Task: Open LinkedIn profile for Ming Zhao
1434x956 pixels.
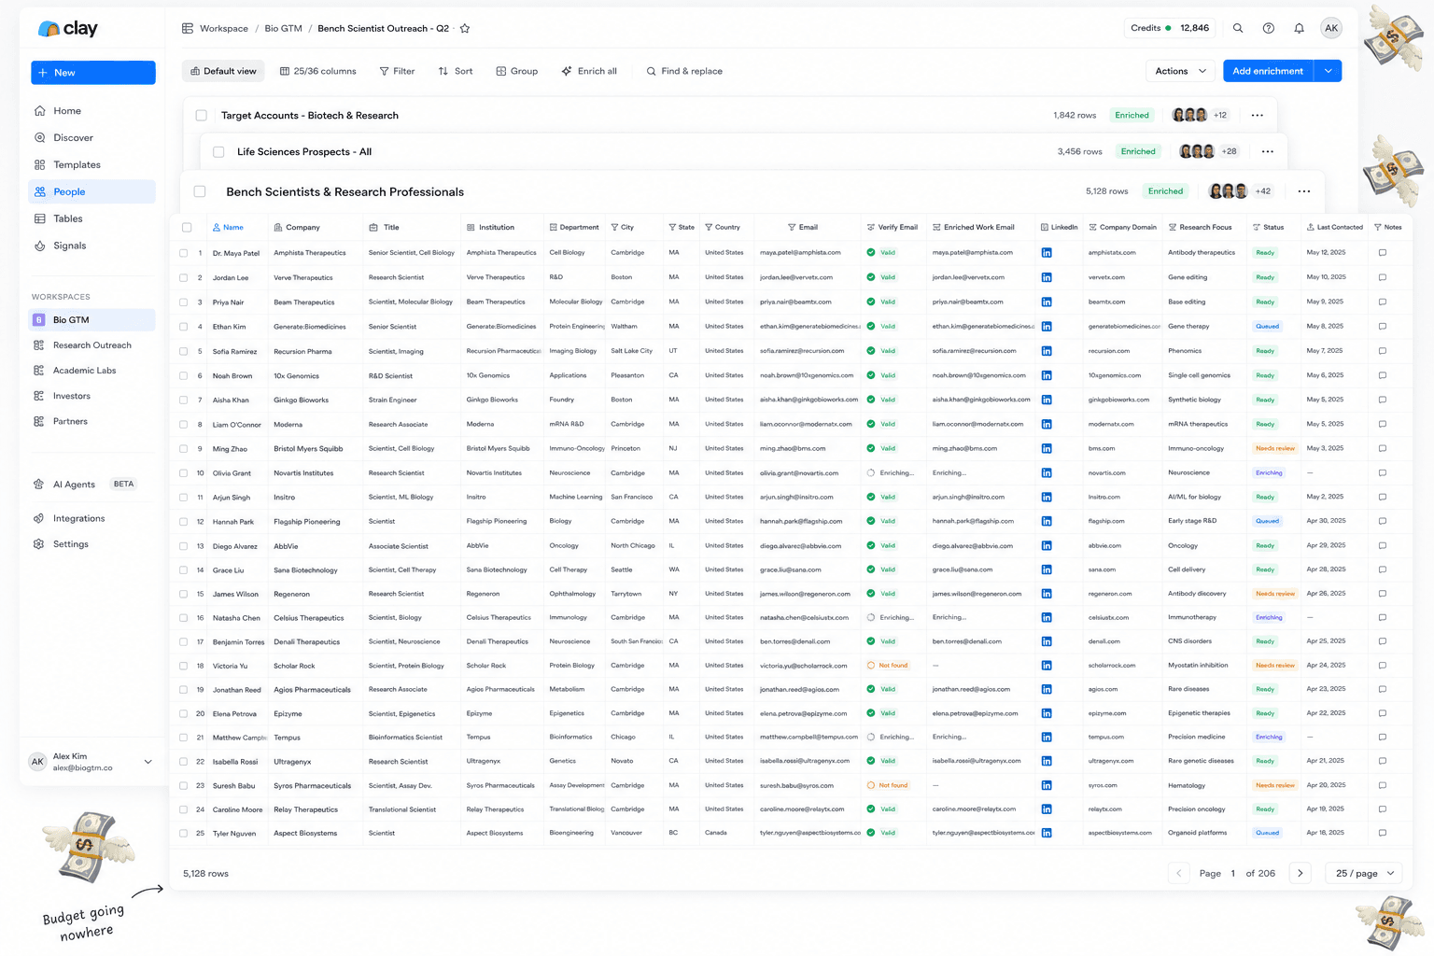Action: pos(1047,448)
